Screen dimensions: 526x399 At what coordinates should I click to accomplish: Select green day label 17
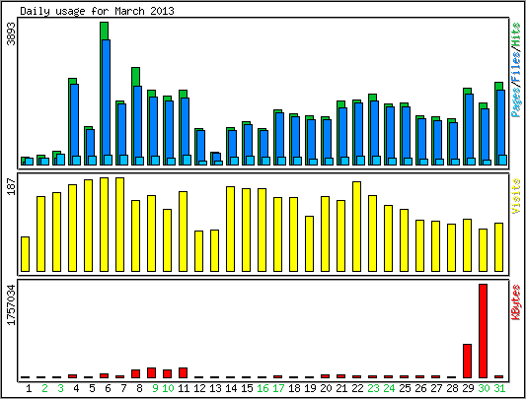click(x=278, y=388)
